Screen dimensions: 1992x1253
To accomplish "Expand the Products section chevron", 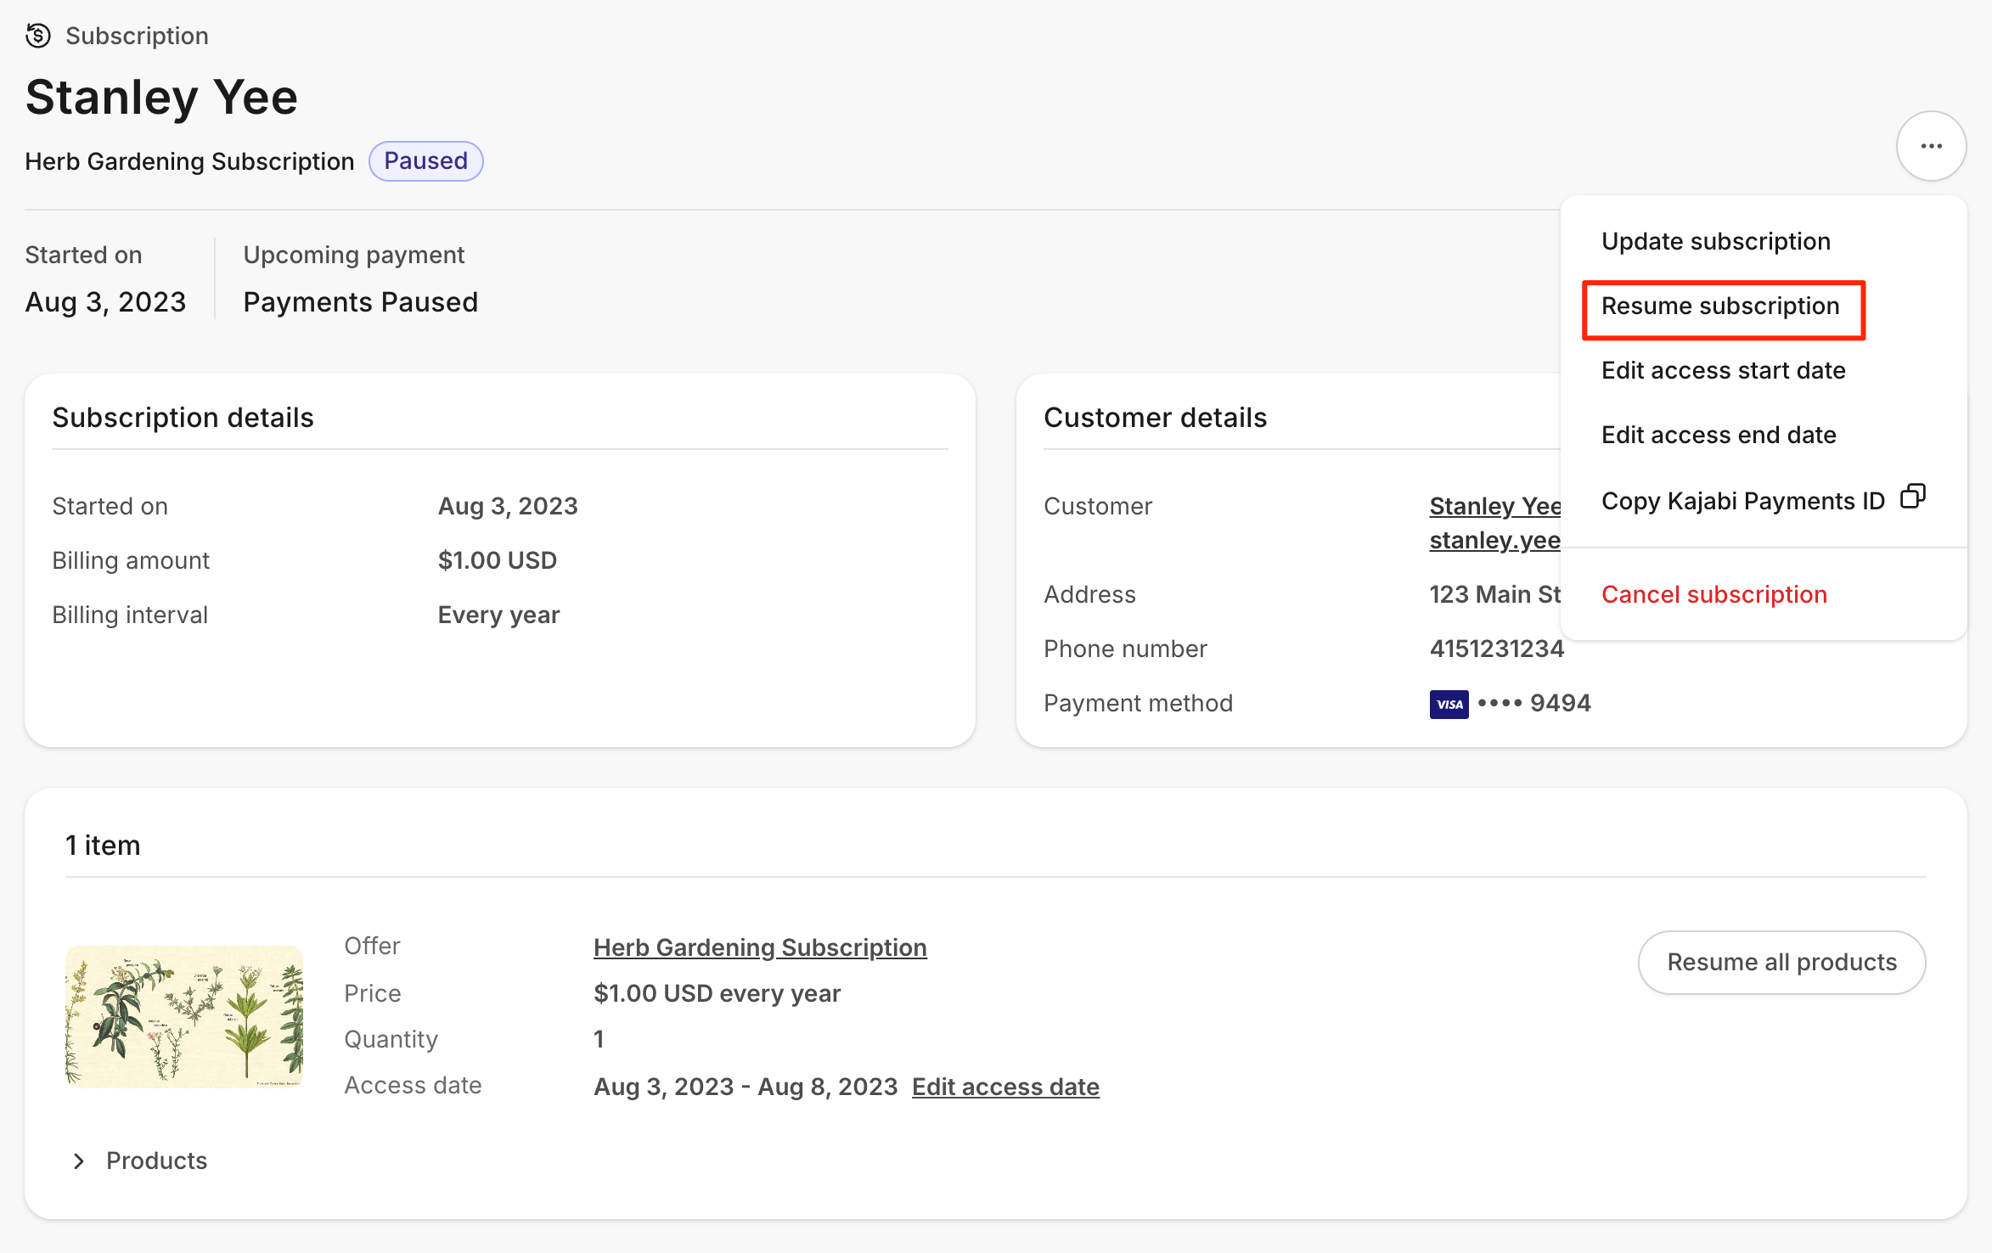I will click(x=79, y=1160).
